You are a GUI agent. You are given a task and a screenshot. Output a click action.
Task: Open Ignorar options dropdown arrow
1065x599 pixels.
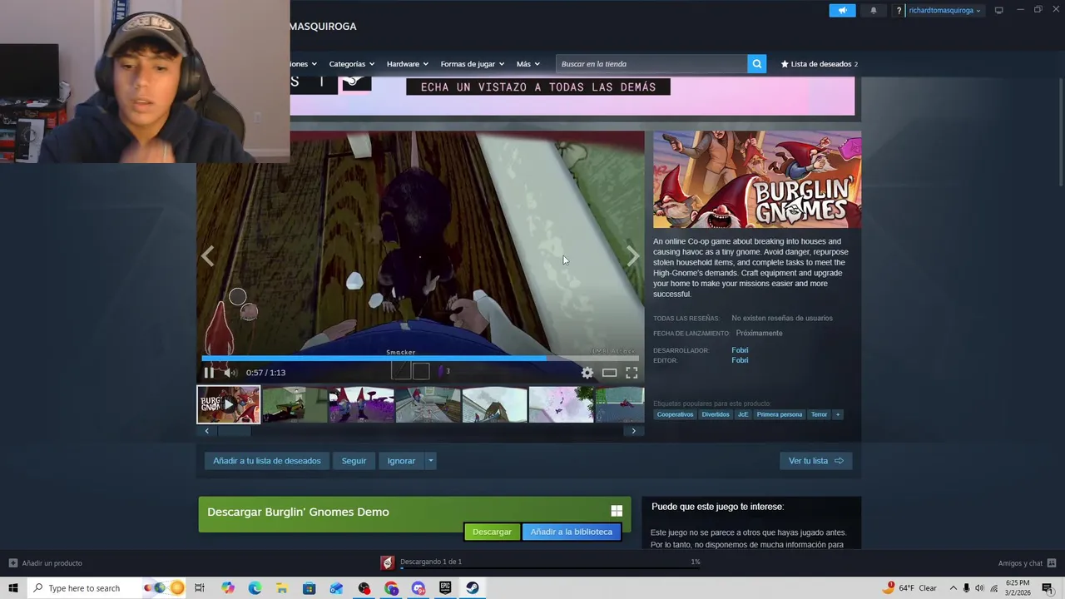click(x=430, y=461)
